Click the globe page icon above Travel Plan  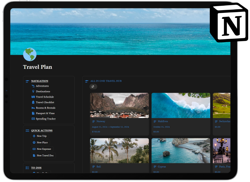[30, 54]
